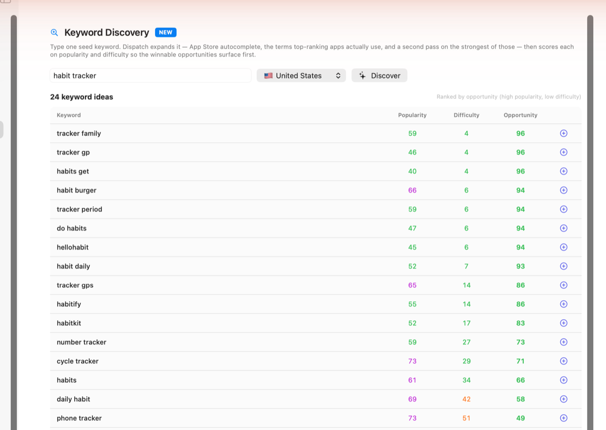Click the seed keyword input field

(150, 75)
